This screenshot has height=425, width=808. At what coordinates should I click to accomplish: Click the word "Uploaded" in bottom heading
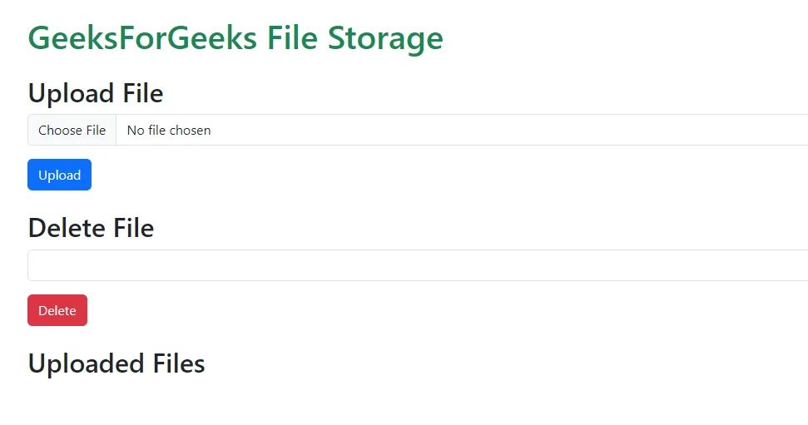(87, 363)
